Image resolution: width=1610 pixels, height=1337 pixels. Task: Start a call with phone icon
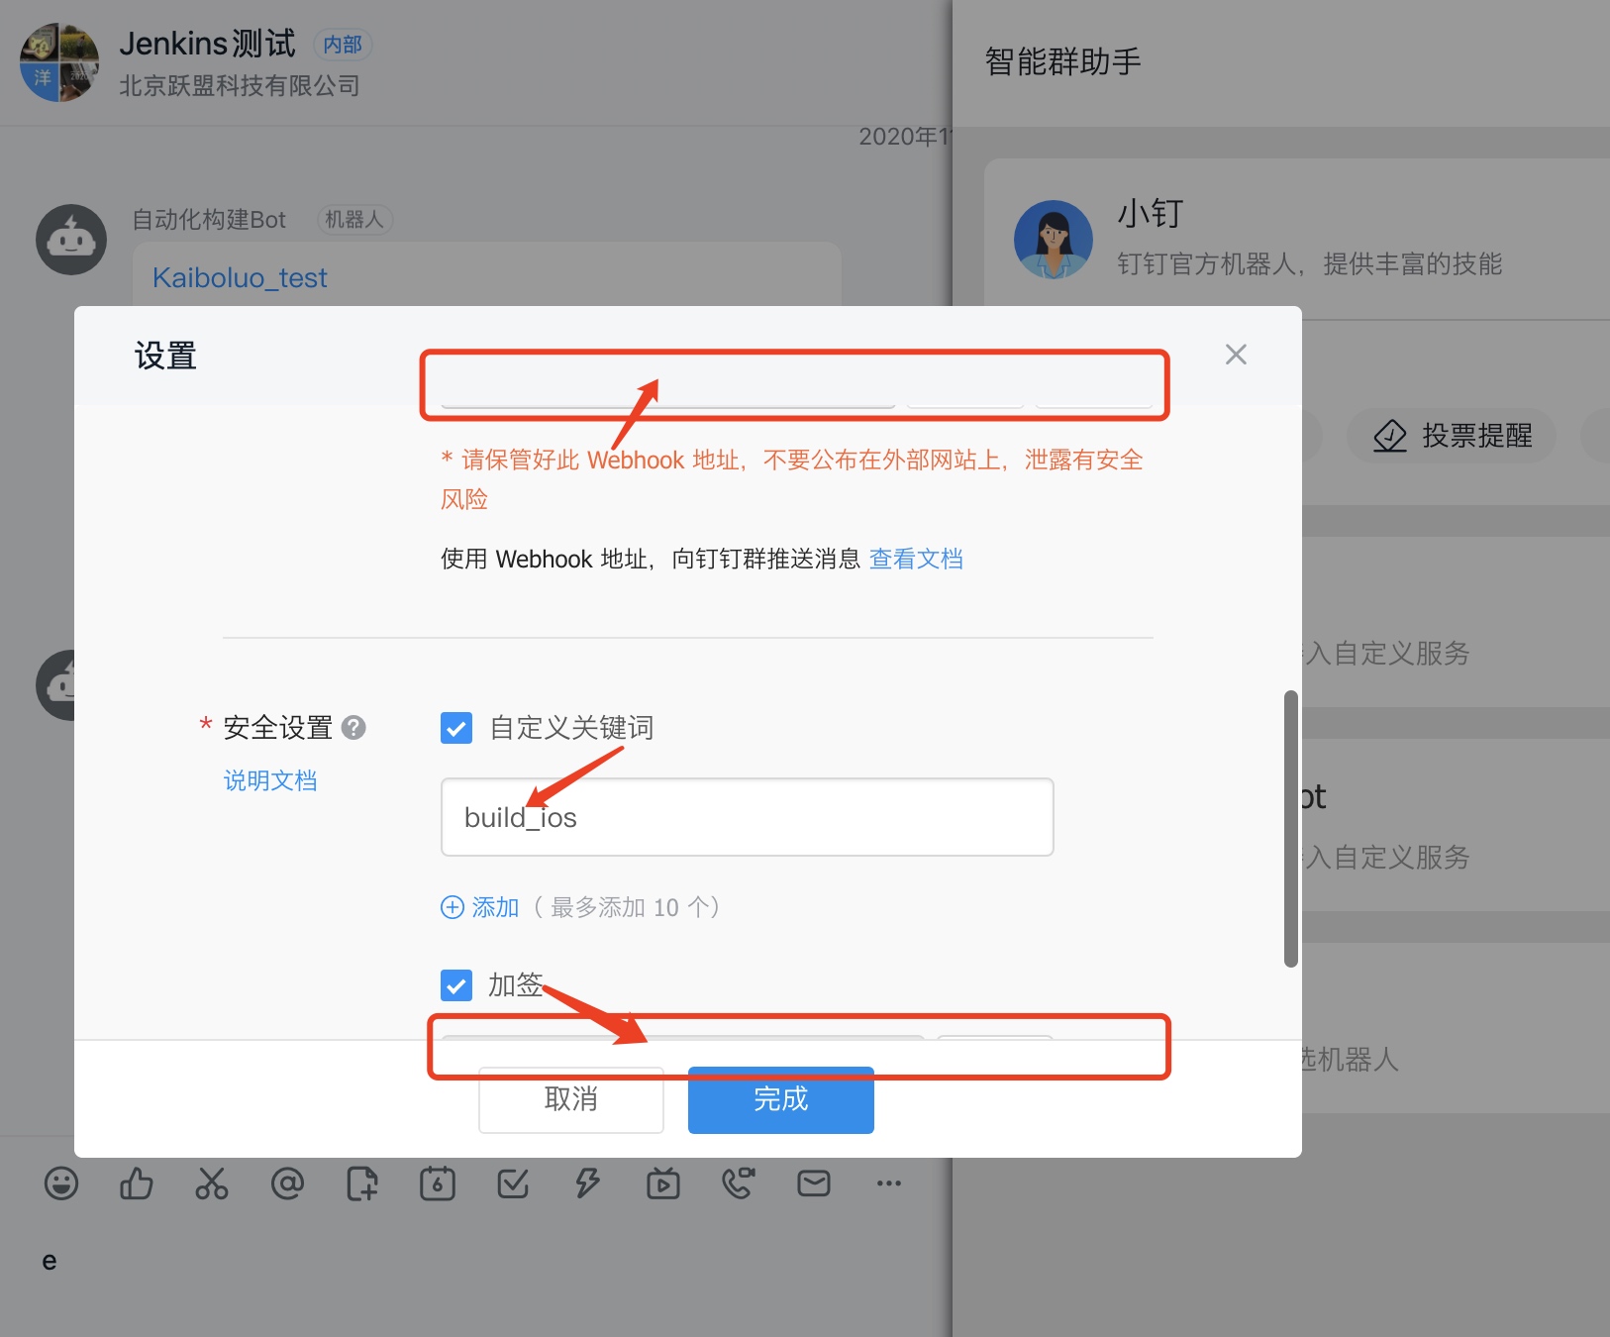[x=739, y=1183]
